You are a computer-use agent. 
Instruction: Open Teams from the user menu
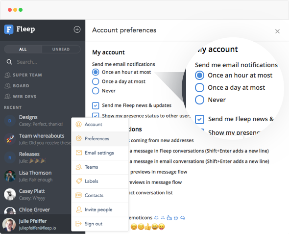(100, 167)
